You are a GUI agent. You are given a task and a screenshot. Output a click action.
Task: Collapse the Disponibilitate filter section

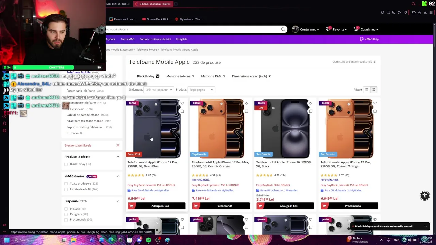(118, 201)
